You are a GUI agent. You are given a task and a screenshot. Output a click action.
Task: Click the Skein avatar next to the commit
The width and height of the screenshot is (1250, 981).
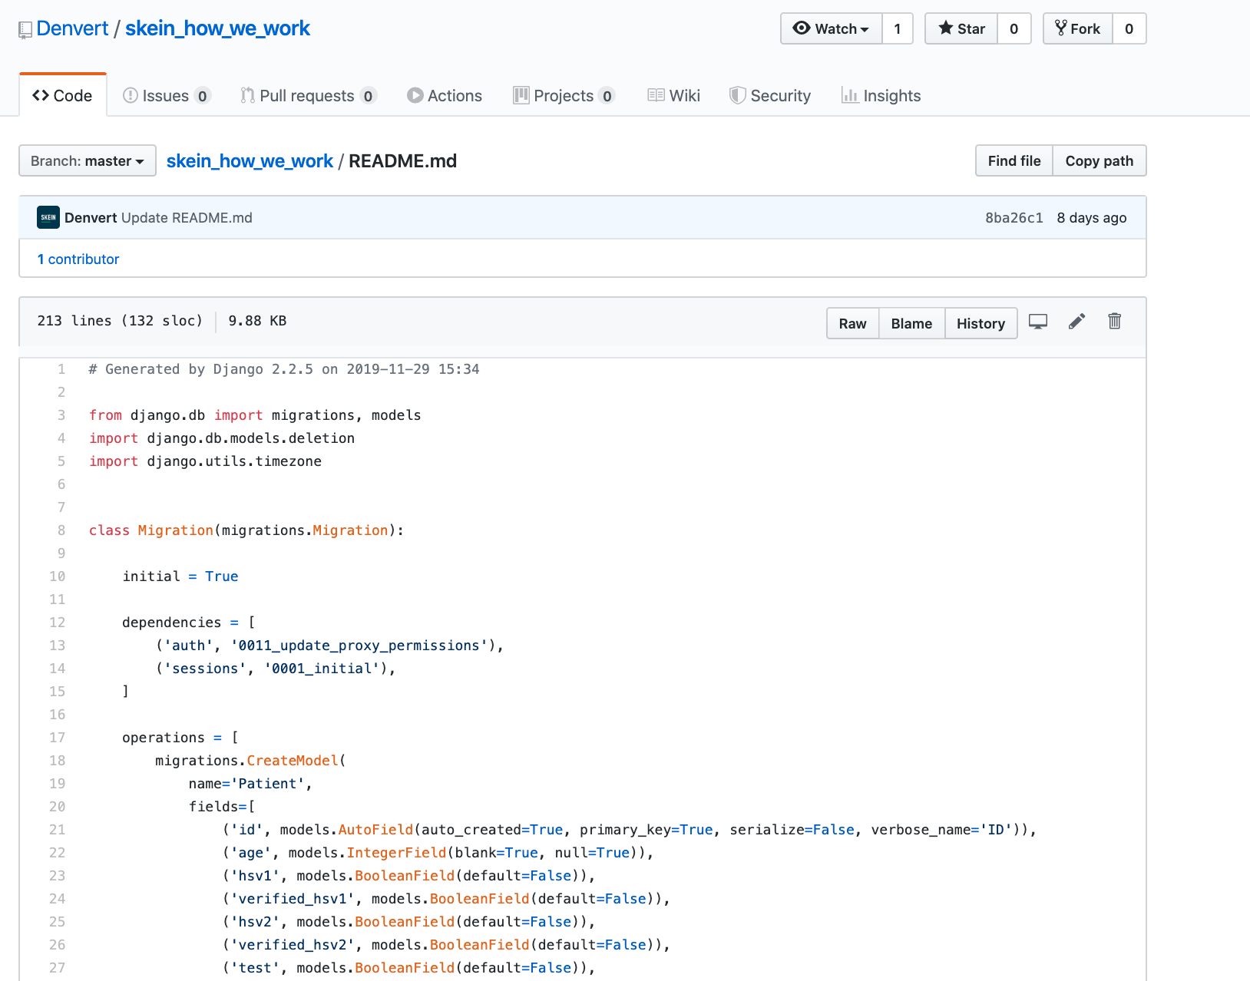coord(48,217)
